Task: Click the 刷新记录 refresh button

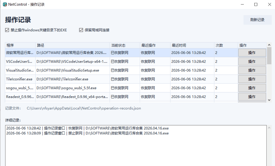Action: (x=257, y=20)
